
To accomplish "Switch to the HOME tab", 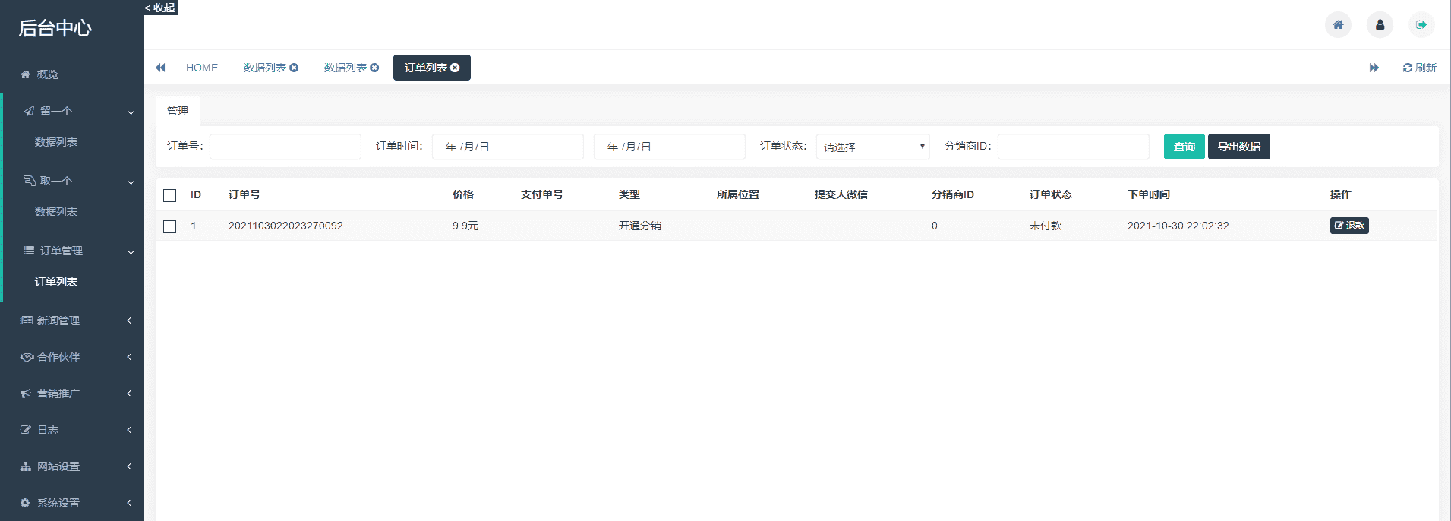I will [x=202, y=68].
